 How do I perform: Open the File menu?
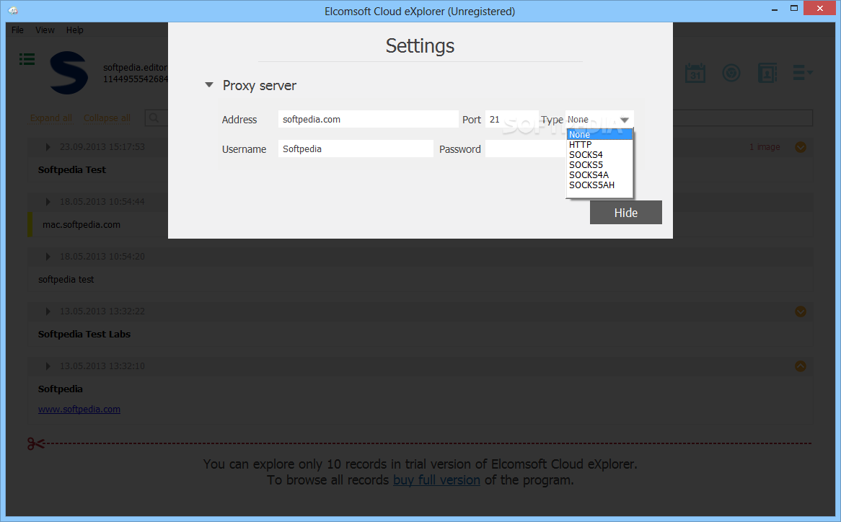pos(18,30)
